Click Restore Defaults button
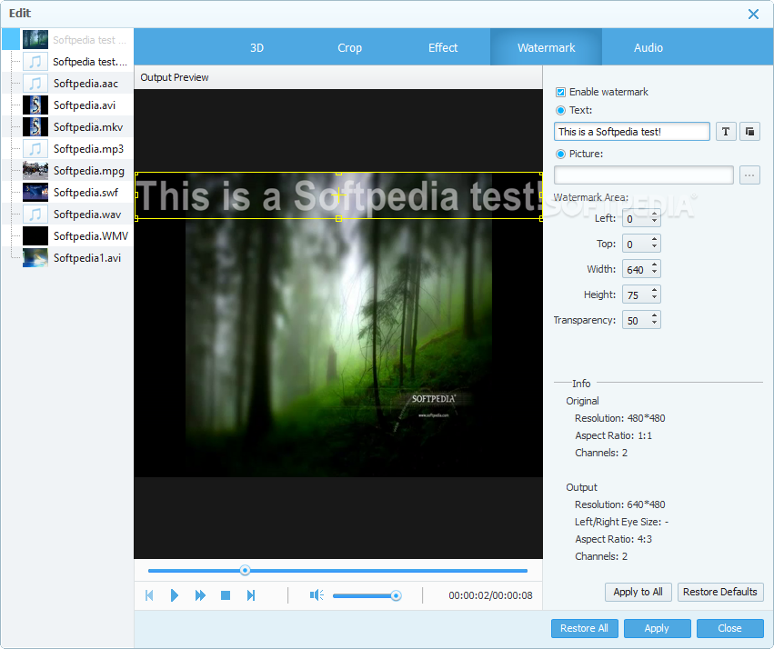The image size is (774, 649). coord(719,592)
